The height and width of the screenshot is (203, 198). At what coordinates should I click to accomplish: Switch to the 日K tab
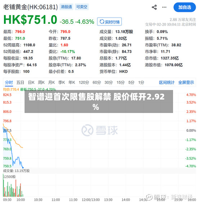(x=31, y=82)
